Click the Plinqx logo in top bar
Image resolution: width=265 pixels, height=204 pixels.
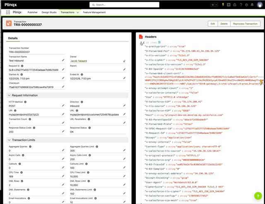coord(11,5)
